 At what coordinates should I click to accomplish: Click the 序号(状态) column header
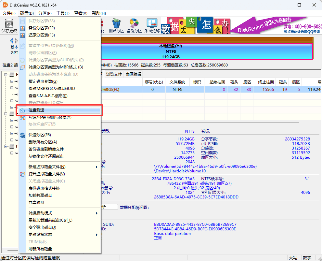point(154,82)
